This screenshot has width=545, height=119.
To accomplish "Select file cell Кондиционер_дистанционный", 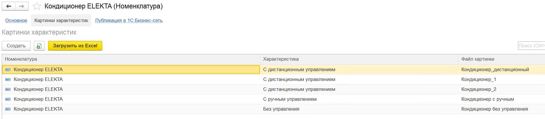I will click(x=502, y=70).
